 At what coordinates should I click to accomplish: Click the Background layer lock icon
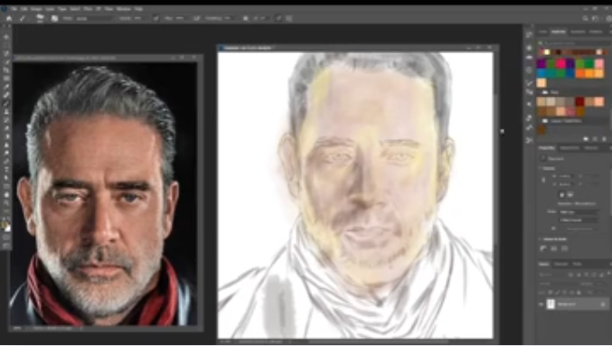(603, 304)
